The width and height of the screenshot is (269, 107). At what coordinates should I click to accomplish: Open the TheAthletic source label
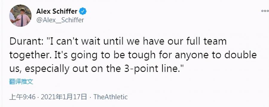point(111,97)
